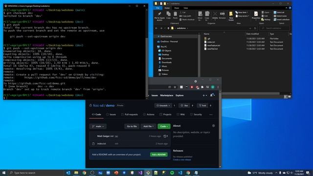Viewport: 313px width, 176px height.
Task: Open the Security tab on GitHub
Action: click(x=196, y=114)
